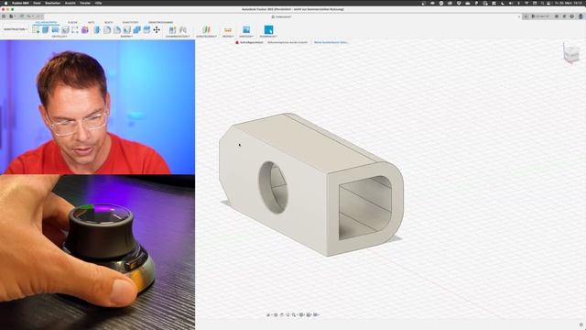Open the data panel grid icon
The image size is (586, 330).
pyautogui.click(x=4, y=16)
